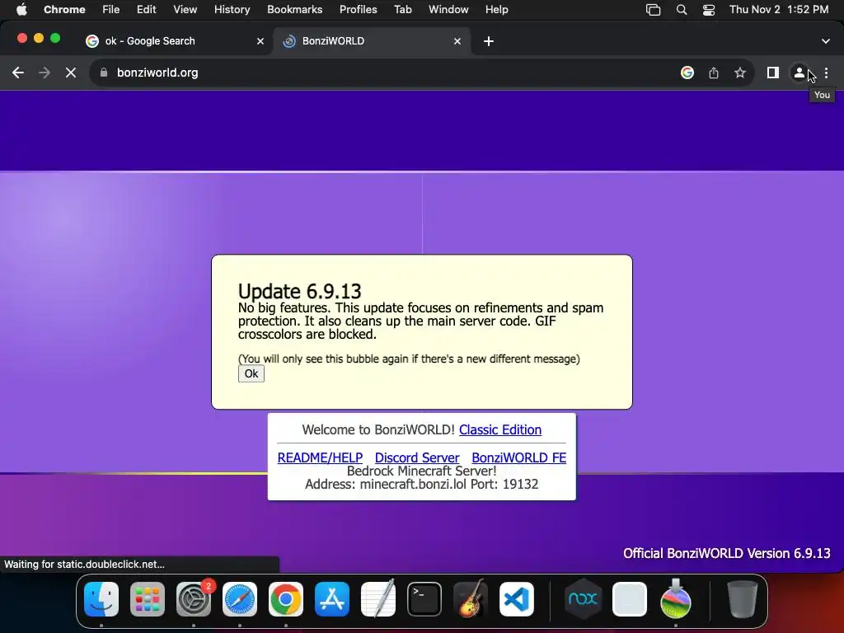Click the Stage Manager menu bar icon

click(653, 10)
